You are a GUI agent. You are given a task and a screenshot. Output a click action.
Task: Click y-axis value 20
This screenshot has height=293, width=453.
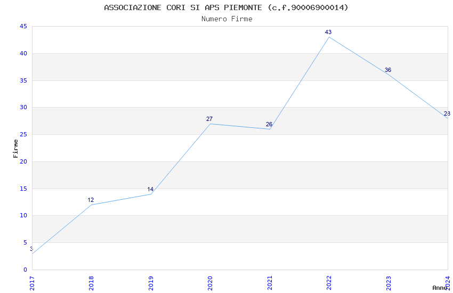pos(23,161)
